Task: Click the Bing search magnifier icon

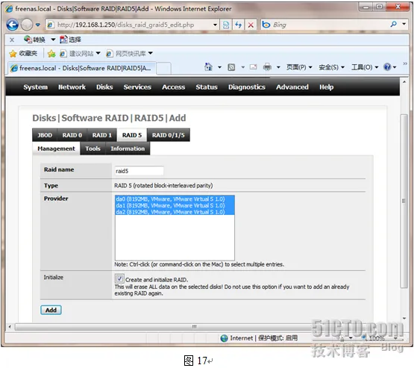Action: pos(393,25)
